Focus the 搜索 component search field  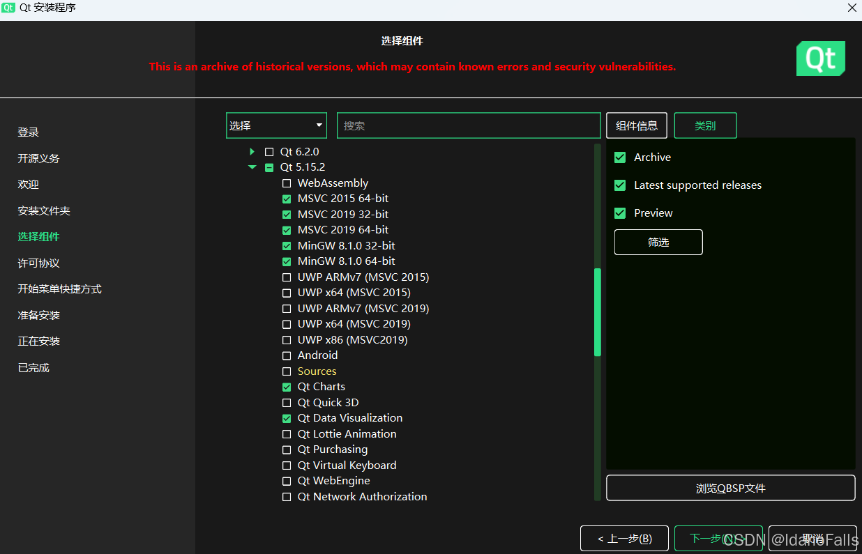point(469,125)
